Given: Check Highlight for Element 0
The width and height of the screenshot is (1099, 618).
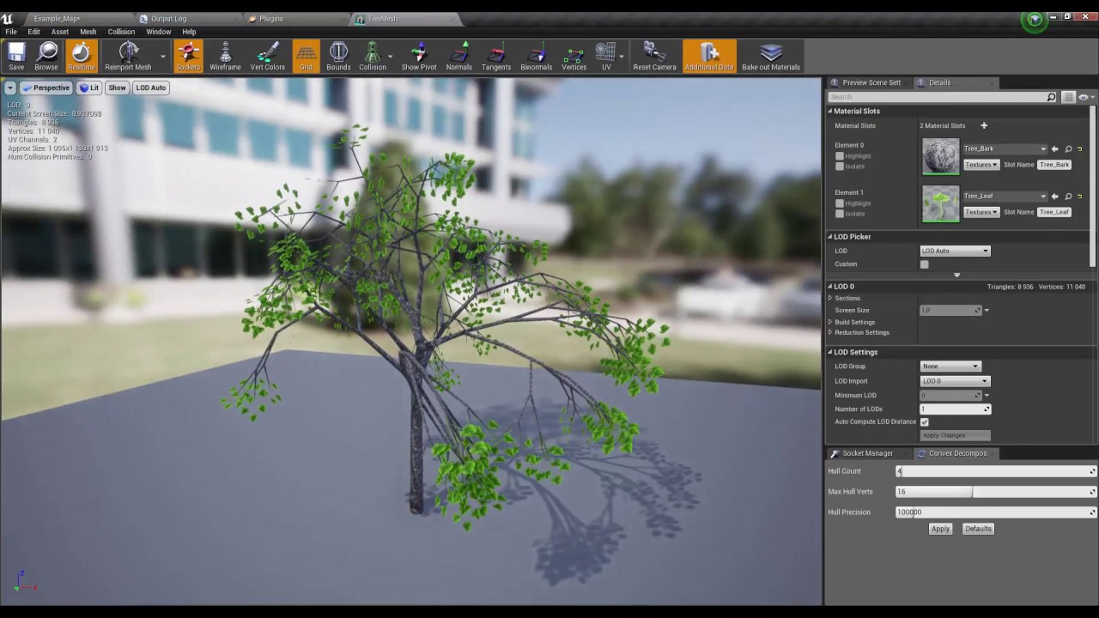Looking at the screenshot, I should click(840, 156).
